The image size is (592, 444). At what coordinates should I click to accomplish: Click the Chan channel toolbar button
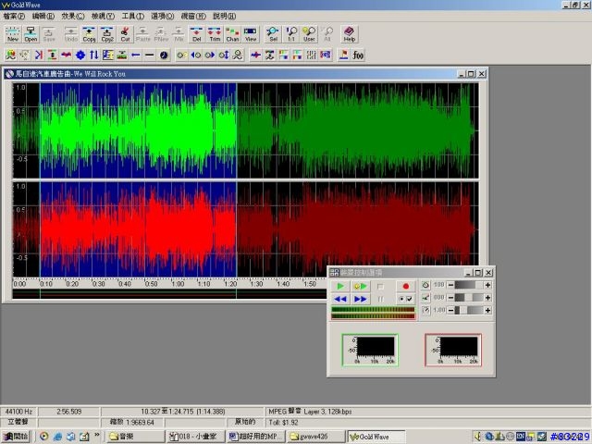[x=232, y=34]
